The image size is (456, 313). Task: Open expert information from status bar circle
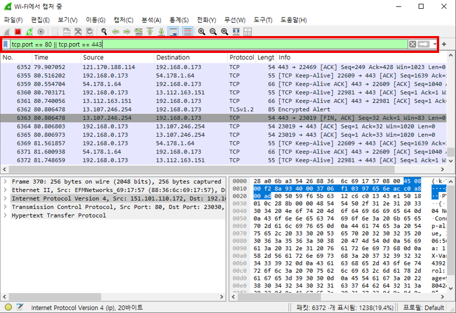pos(8,307)
